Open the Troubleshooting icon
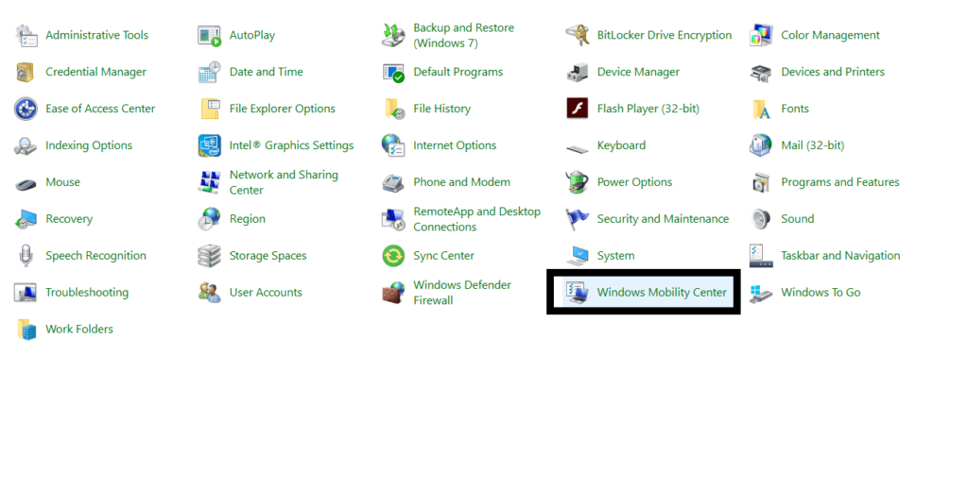 tap(26, 293)
